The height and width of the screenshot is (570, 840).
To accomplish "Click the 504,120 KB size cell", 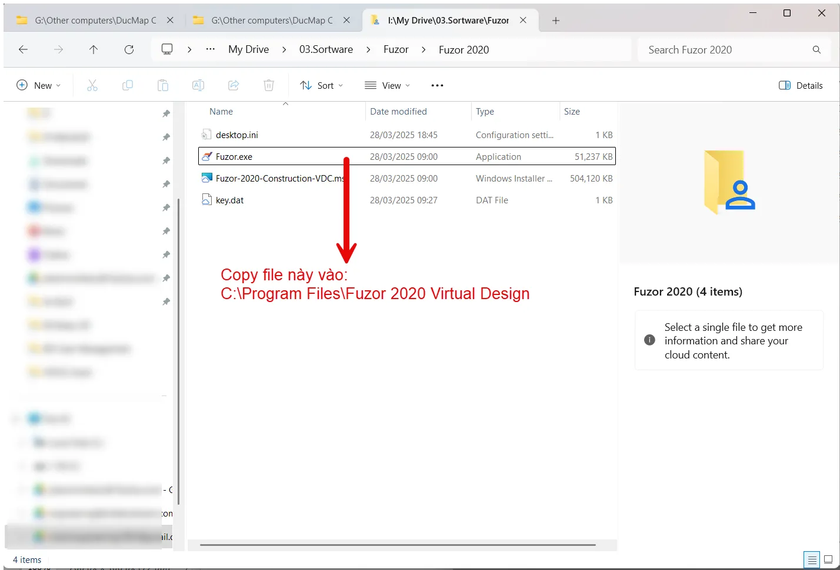I will click(x=591, y=179).
